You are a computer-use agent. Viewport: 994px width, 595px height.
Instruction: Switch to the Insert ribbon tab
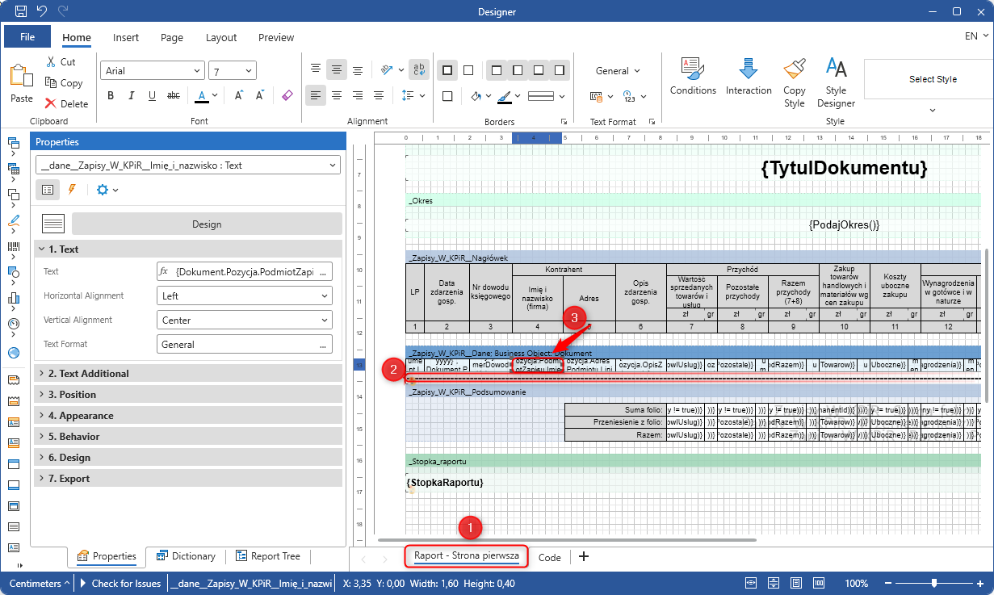[x=126, y=37]
